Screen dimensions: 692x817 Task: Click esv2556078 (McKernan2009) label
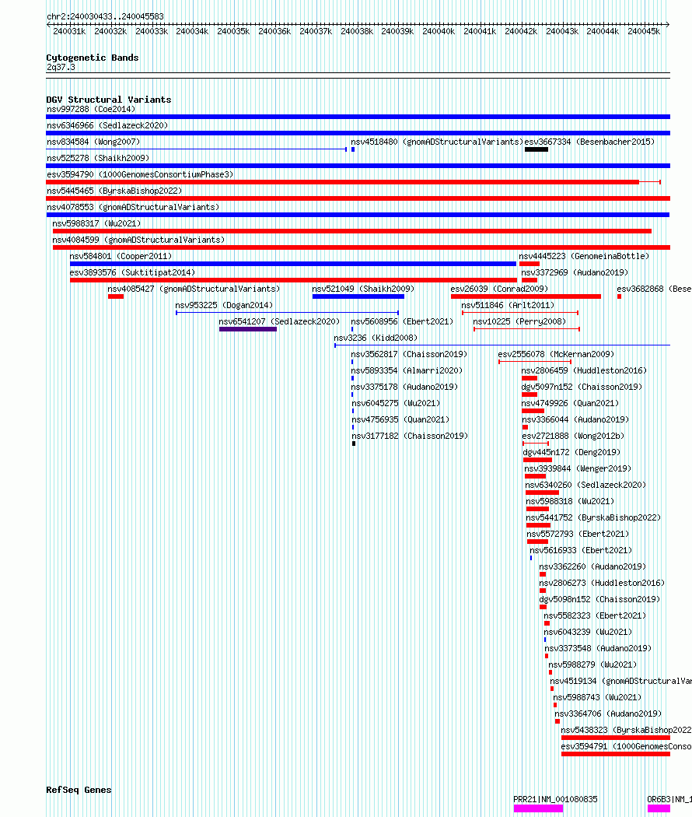pyautogui.click(x=556, y=354)
